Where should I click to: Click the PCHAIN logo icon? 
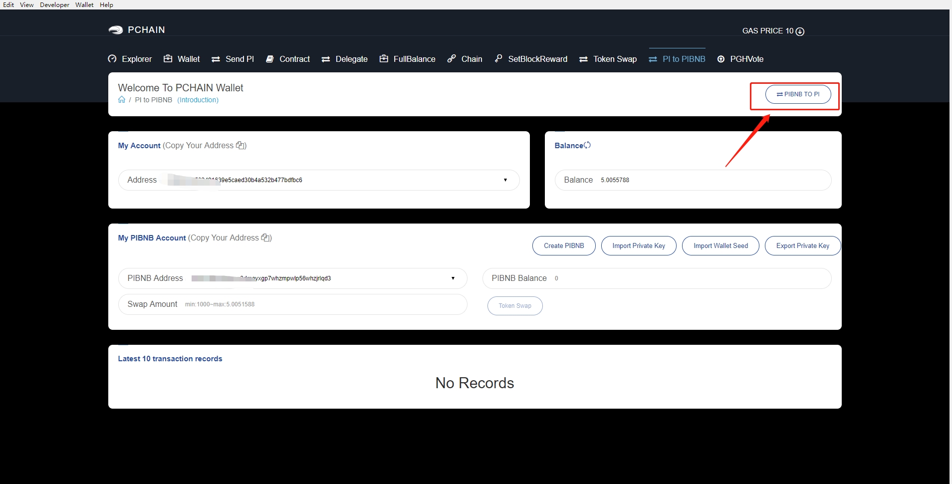click(116, 30)
